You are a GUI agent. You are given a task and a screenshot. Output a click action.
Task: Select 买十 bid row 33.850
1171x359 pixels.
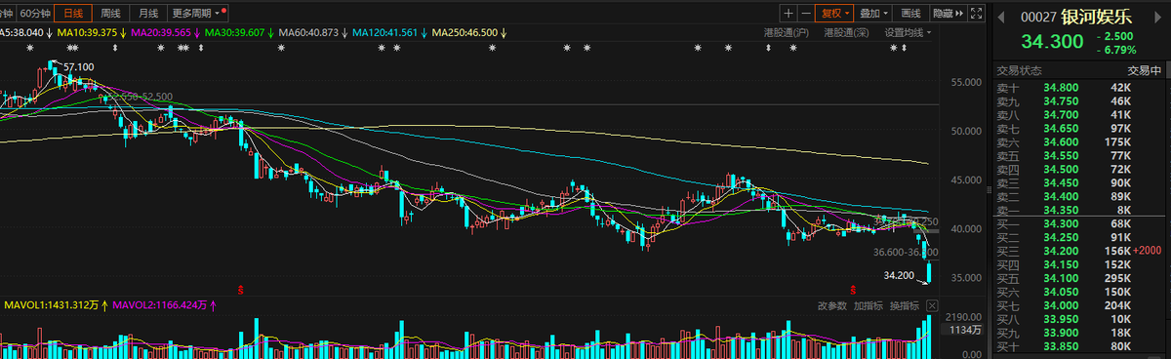tap(1078, 346)
